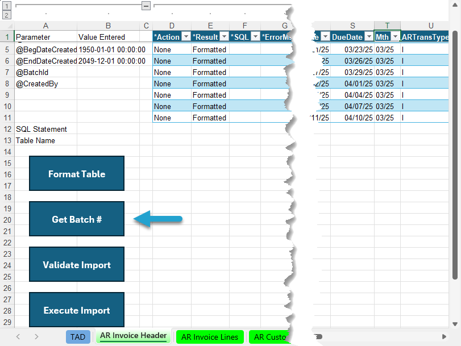Click the Value Entered header cell
Viewport: 461px width, 346px height.
[x=109, y=37]
